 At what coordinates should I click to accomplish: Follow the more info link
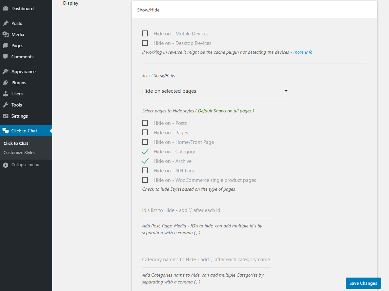(303, 52)
